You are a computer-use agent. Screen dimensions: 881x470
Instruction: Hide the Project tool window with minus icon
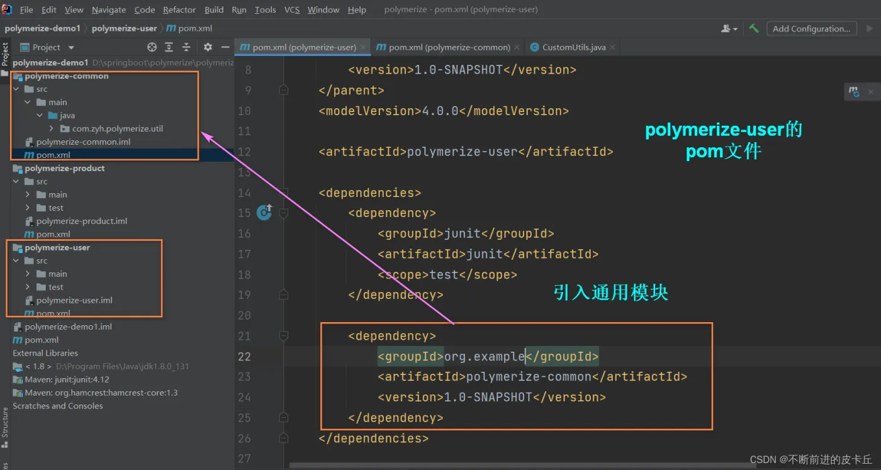225,47
